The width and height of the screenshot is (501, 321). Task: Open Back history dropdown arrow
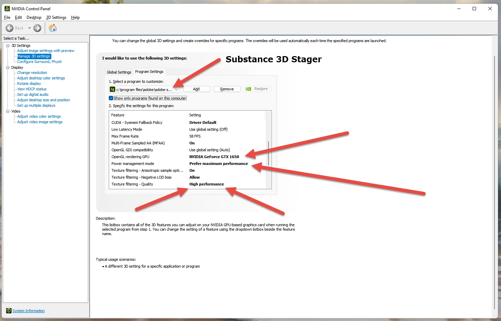(29, 28)
